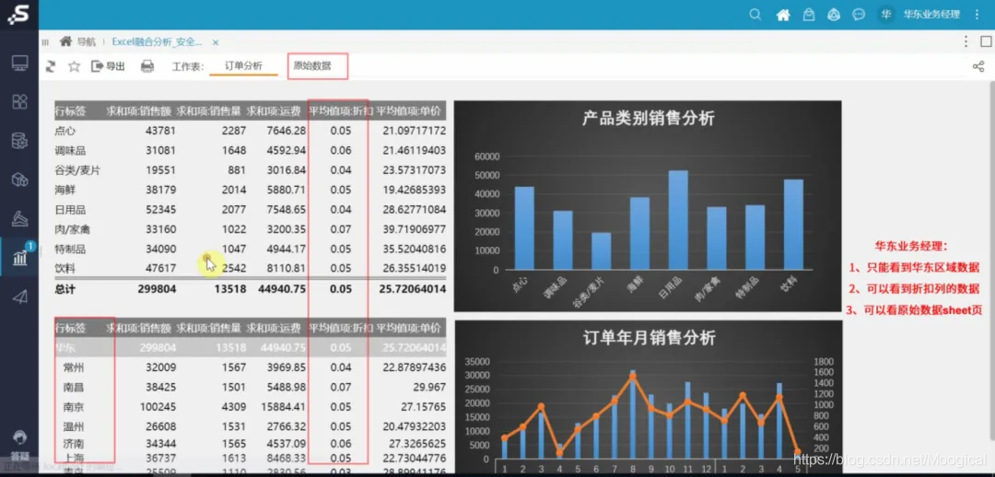
Task: Open the vertical dots menu in top bar
Action: pyautogui.click(x=977, y=15)
